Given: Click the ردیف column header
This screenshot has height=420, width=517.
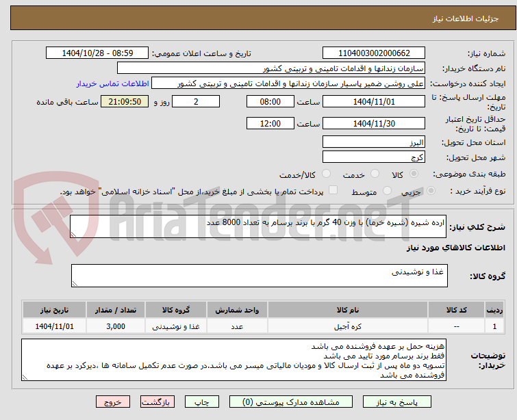Looking at the screenshot, I should coord(494,310).
